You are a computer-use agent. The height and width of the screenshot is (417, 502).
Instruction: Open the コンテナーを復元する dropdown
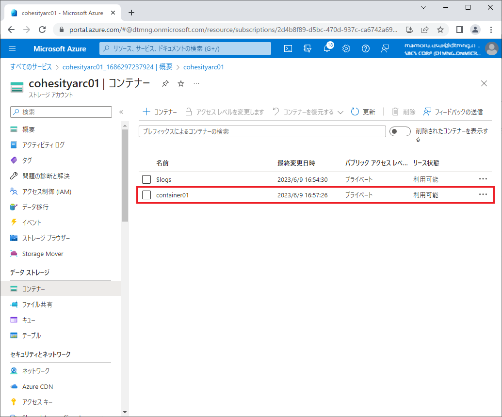pyautogui.click(x=308, y=112)
